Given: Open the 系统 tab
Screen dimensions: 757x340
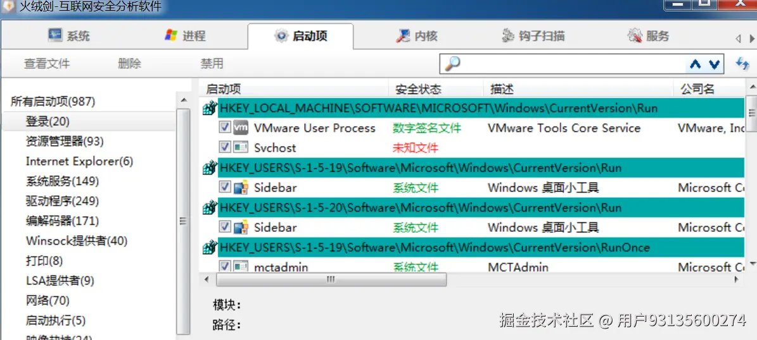Looking at the screenshot, I should point(69,36).
